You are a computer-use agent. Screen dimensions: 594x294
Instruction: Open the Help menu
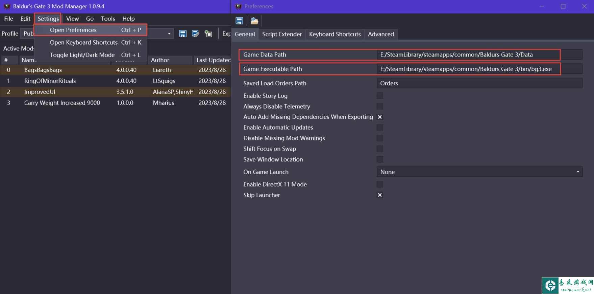click(x=128, y=19)
